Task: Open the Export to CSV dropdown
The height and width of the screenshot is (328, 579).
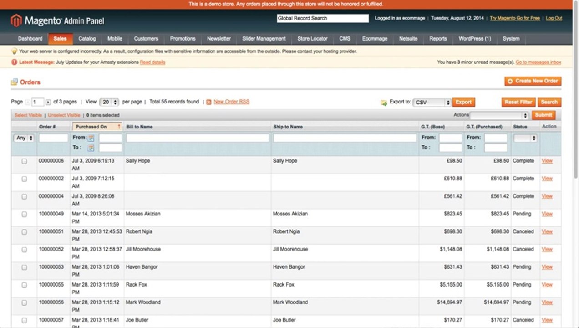Action: pos(432,102)
